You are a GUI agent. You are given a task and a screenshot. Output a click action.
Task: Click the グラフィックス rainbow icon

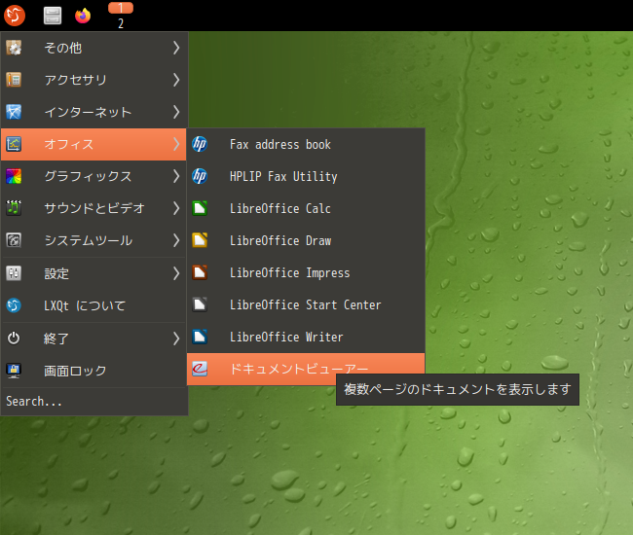14,176
